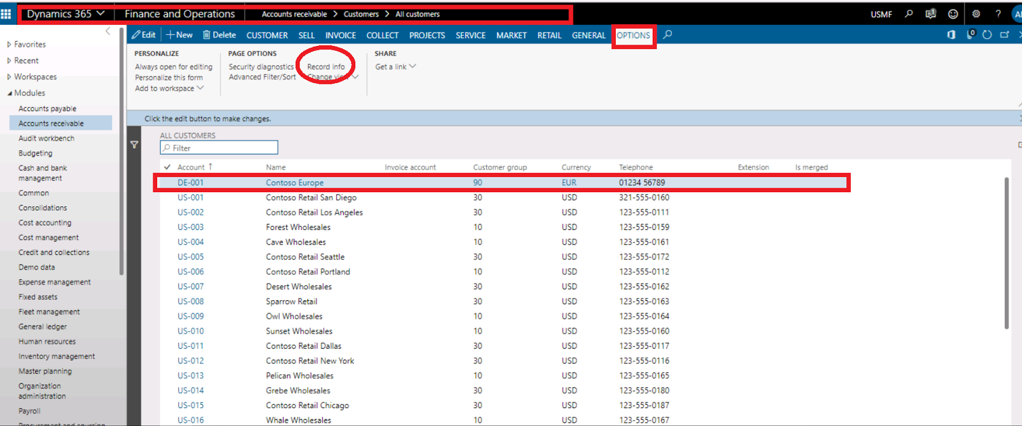
Task: Click the grid's vertical scrollbar
Action: click(1007, 252)
